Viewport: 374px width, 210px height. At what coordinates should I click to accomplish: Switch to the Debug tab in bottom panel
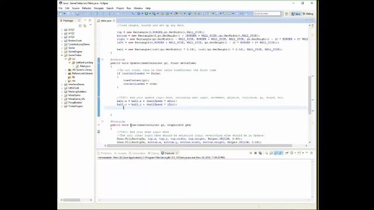[153, 153]
